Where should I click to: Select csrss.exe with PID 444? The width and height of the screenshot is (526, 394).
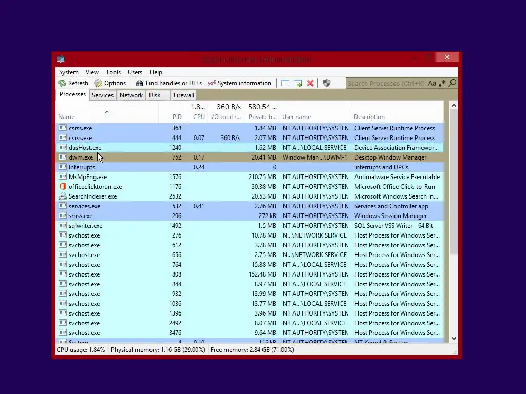click(x=250, y=137)
